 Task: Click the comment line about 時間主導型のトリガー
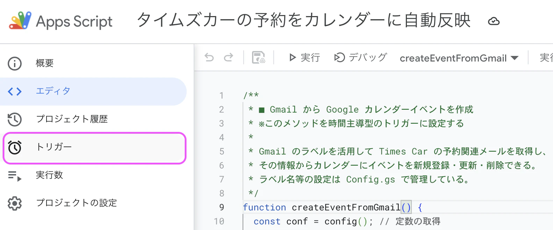pos(356,123)
